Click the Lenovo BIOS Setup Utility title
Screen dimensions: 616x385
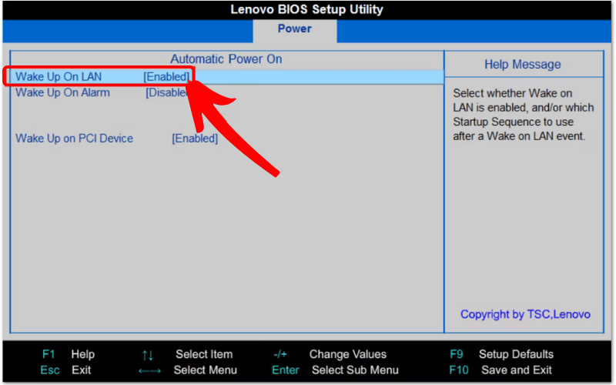307,10
